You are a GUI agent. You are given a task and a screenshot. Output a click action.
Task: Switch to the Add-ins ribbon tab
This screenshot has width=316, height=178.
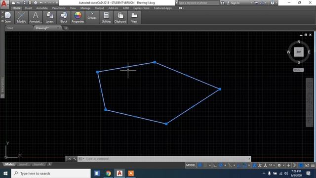coord(113,8)
